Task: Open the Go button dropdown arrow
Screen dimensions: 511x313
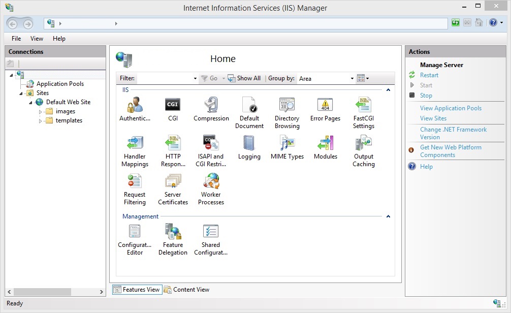Action: [223, 78]
